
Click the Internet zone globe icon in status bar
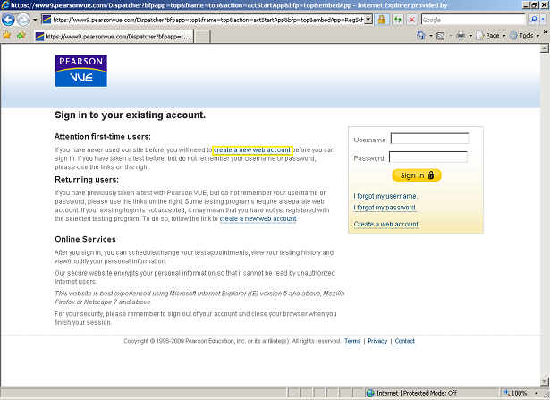click(370, 393)
